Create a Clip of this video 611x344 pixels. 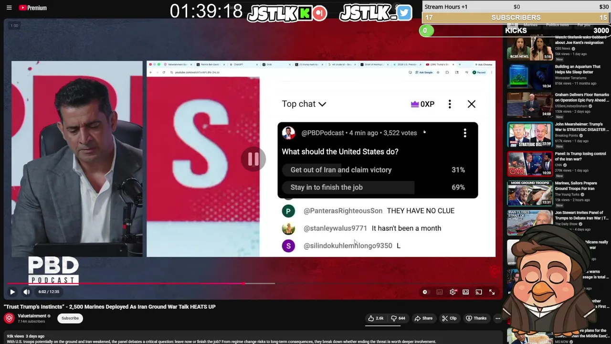pyautogui.click(x=449, y=318)
